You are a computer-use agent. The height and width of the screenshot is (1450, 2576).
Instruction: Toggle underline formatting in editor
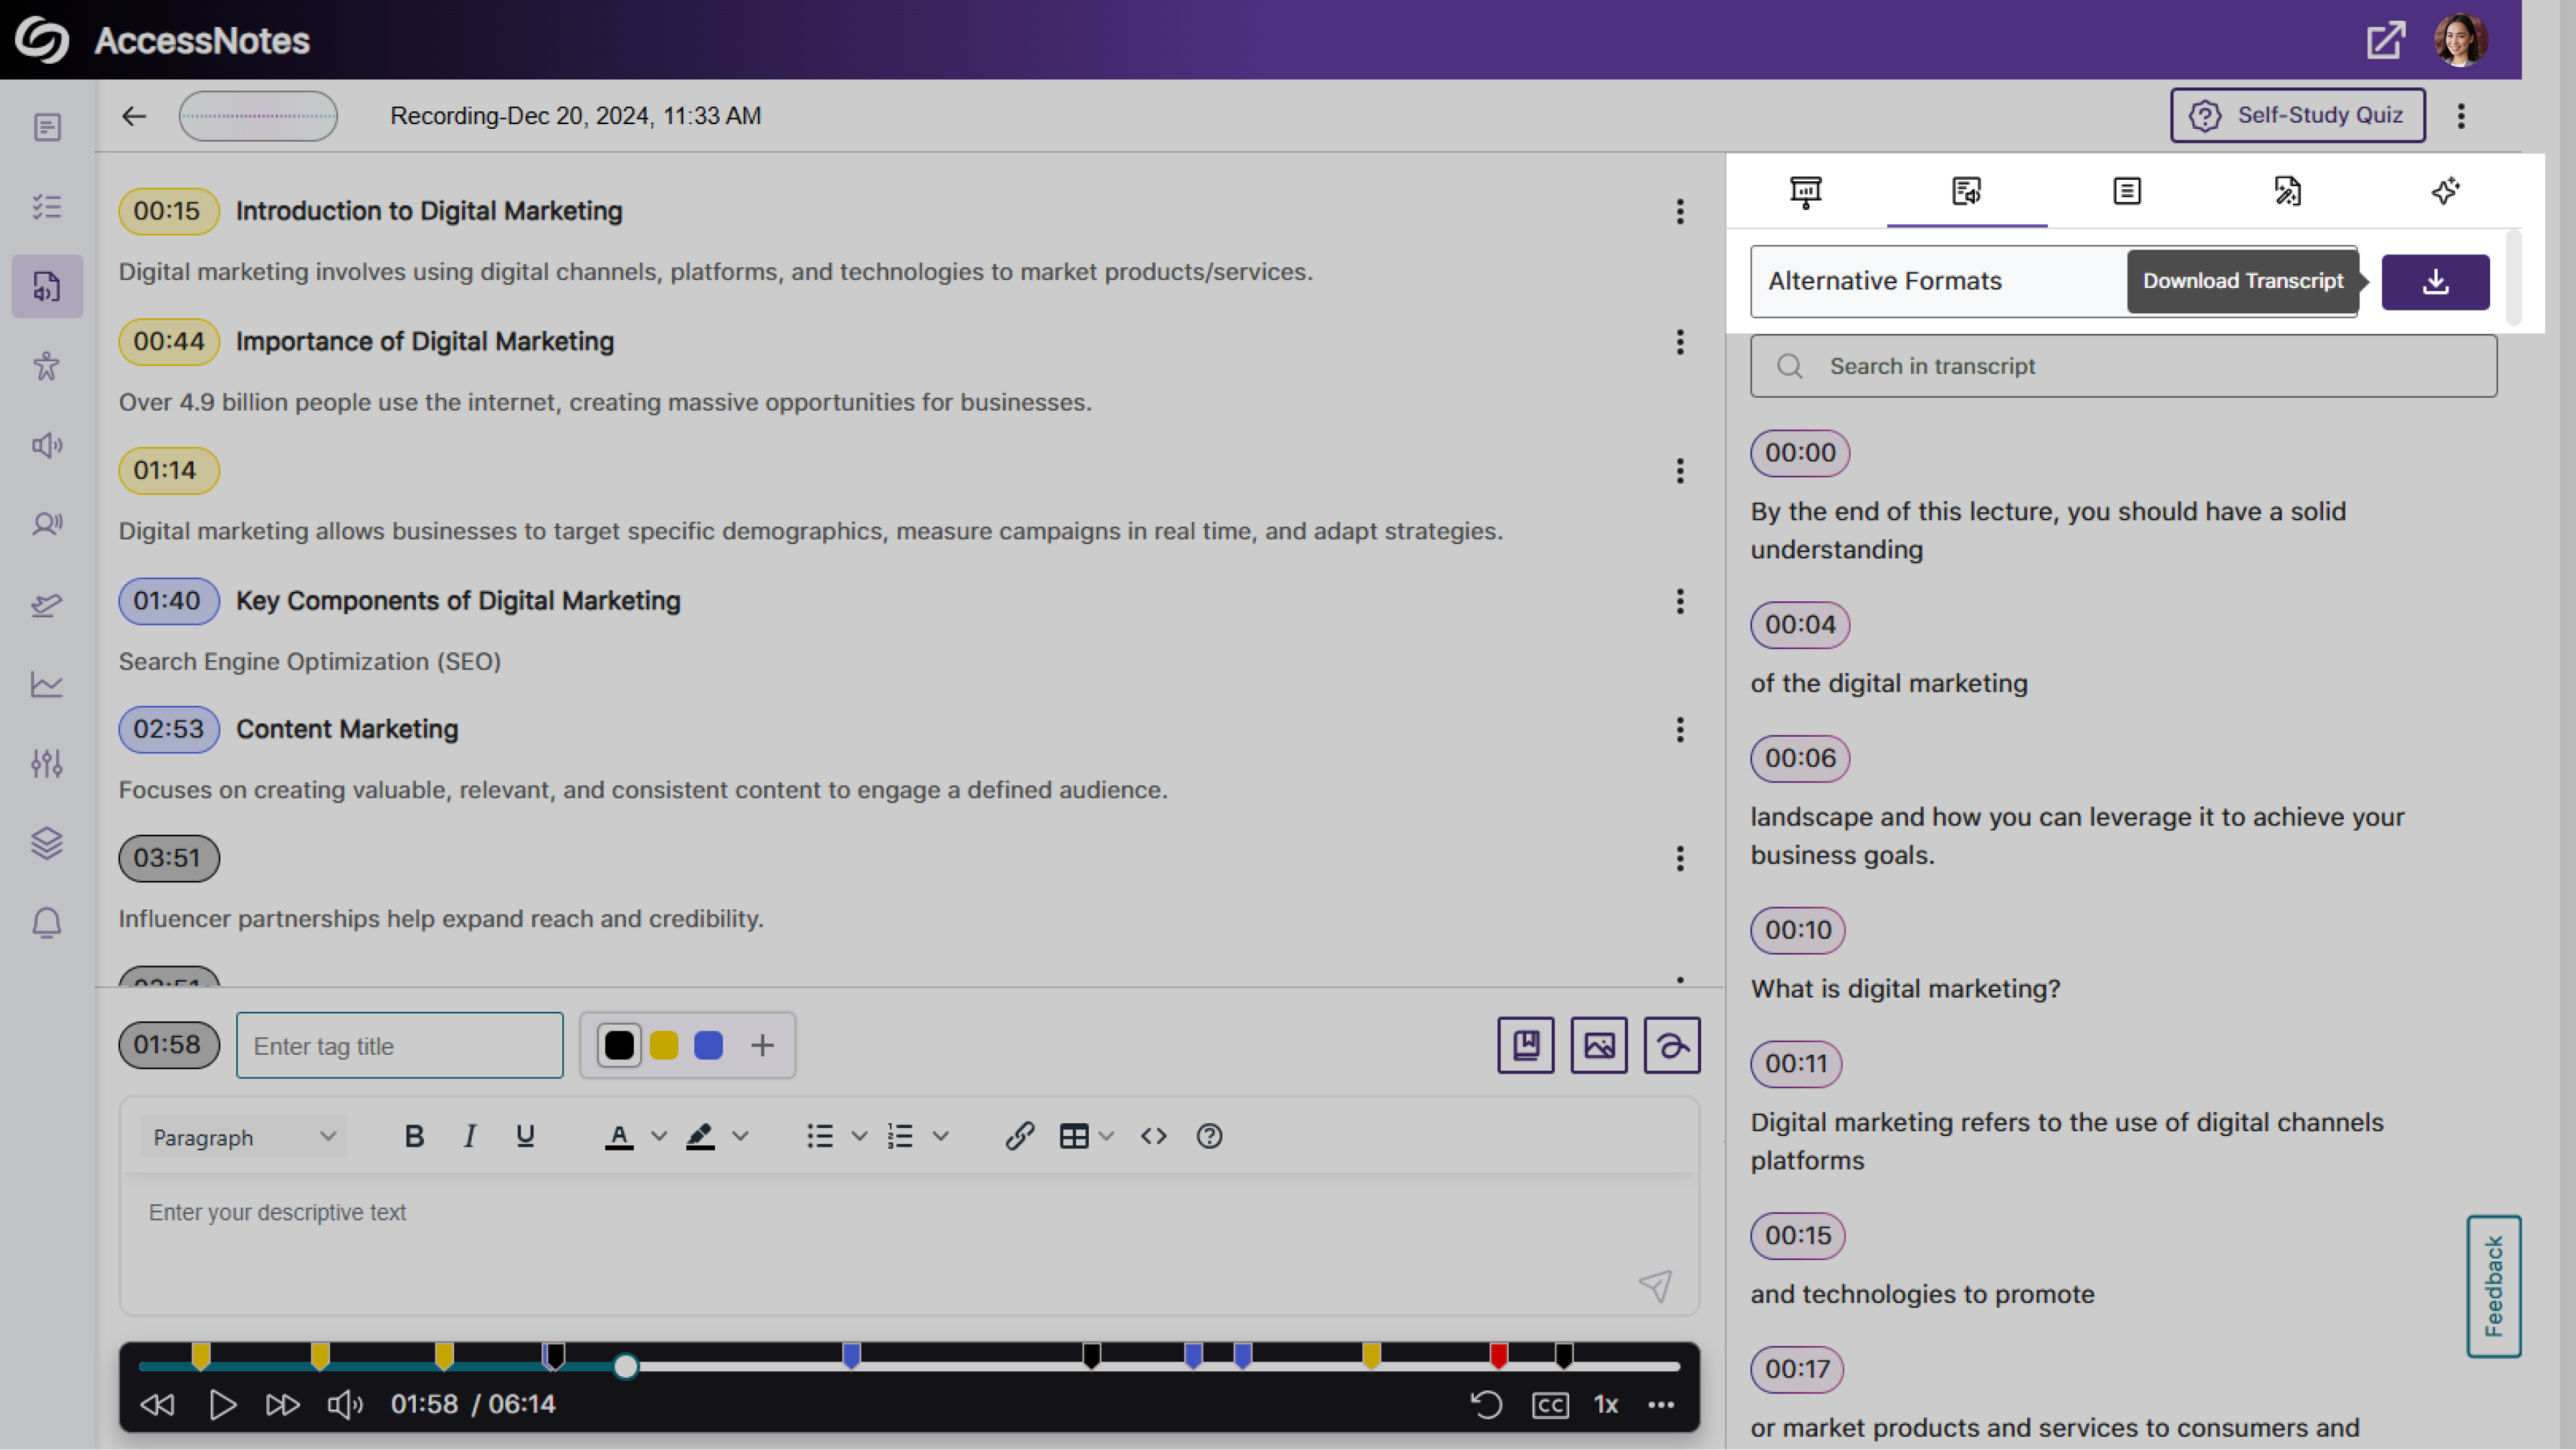(x=525, y=1136)
